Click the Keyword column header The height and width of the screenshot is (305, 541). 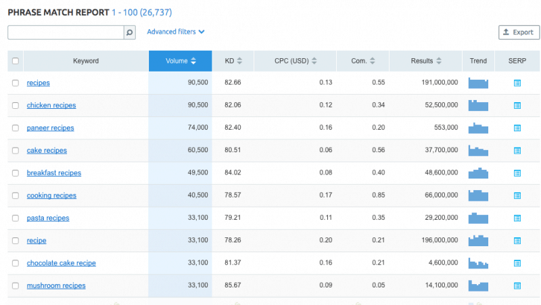coord(86,61)
